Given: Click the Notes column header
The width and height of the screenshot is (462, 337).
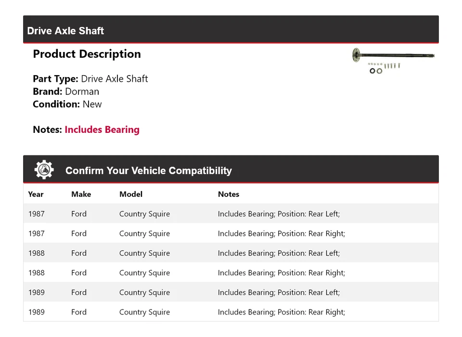Looking at the screenshot, I should [x=229, y=194].
